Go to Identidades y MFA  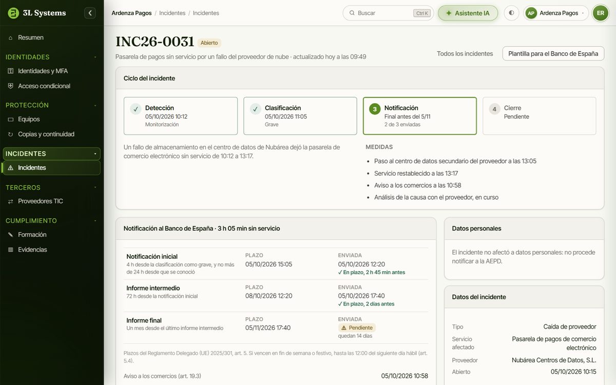tap(52, 71)
